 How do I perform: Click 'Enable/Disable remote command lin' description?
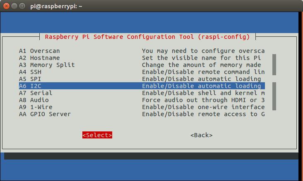203,72
